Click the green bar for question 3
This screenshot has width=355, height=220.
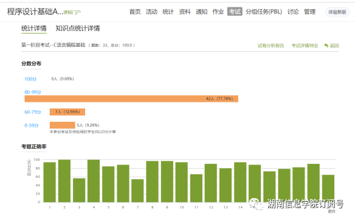click(x=79, y=190)
